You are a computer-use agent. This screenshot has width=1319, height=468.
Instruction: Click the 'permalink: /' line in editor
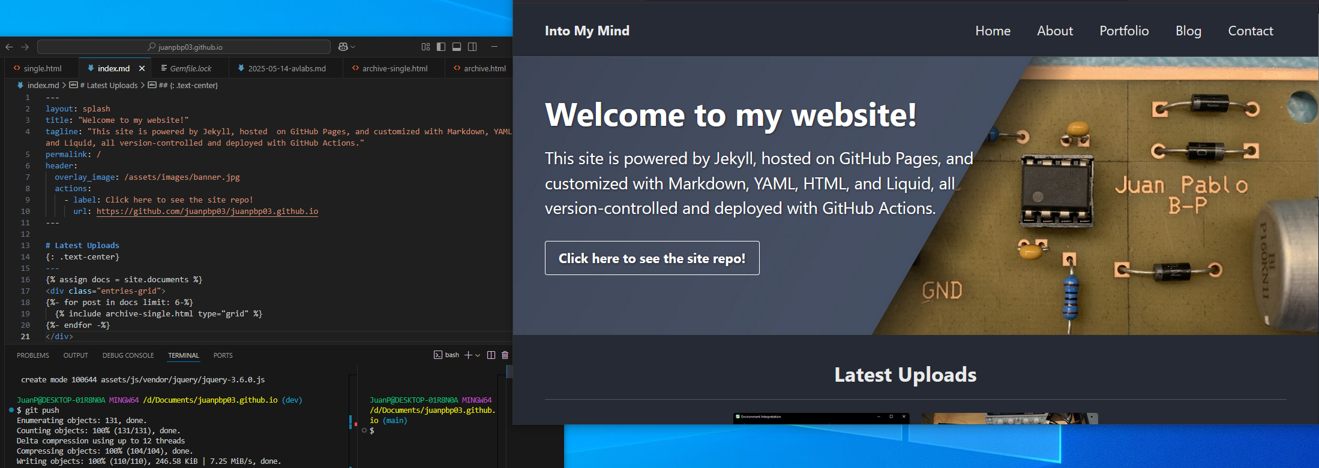(x=73, y=155)
